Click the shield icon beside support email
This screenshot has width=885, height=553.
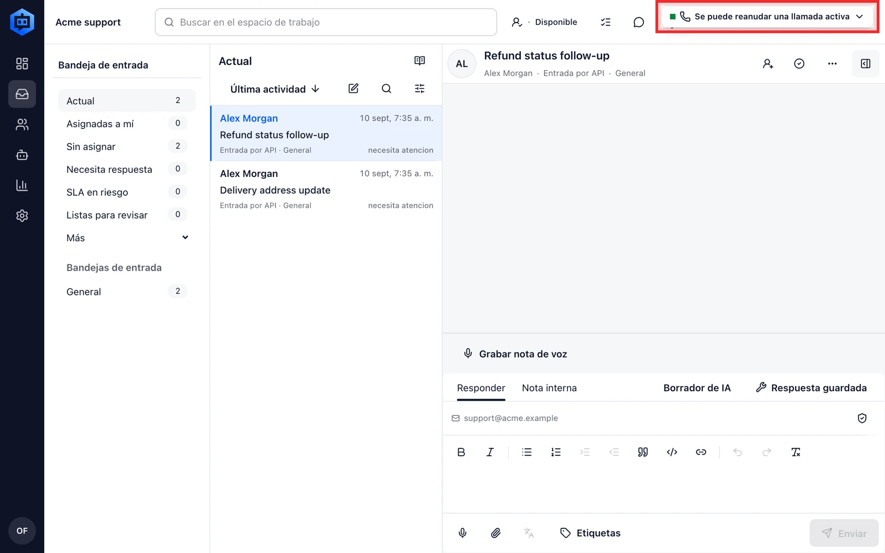(862, 418)
